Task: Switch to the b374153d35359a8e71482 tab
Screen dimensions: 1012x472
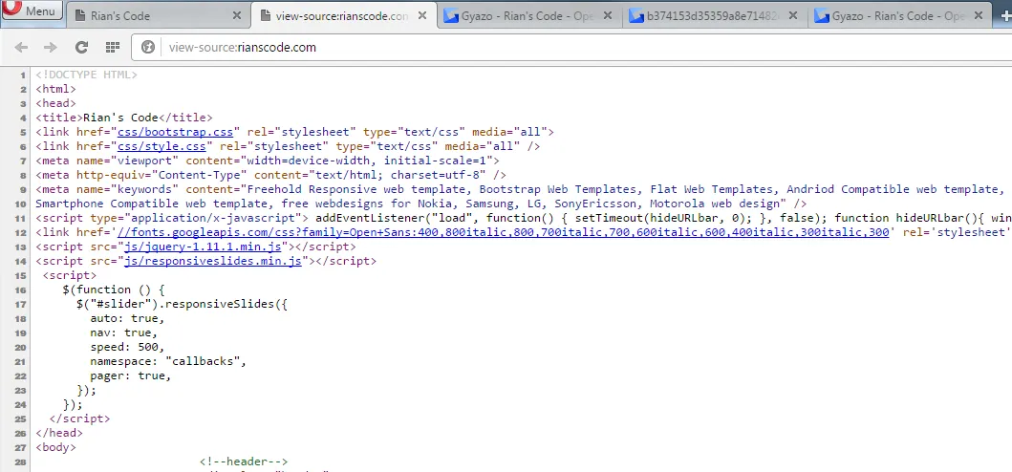Action: (713, 16)
